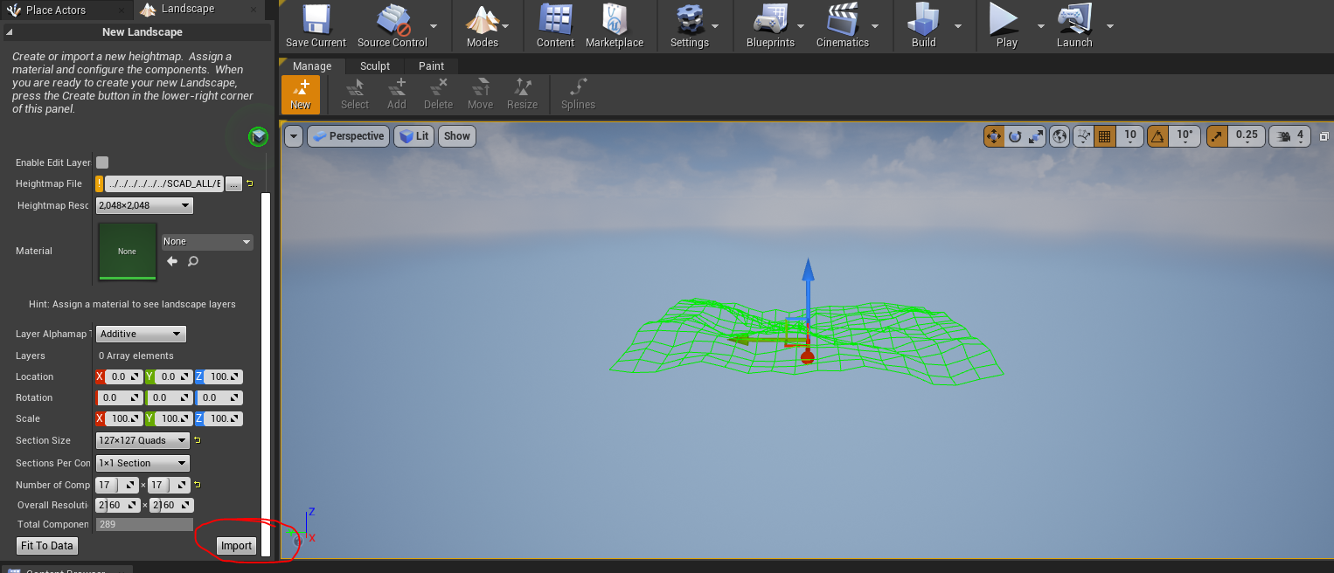Open the Section Size dropdown
The width and height of the screenshot is (1334, 573).
(x=142, y=440)
